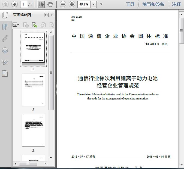Screen dimensions: 184x169
Task: Click the 2018-08-01 实施 date text
Action: (x=158, y=157)
